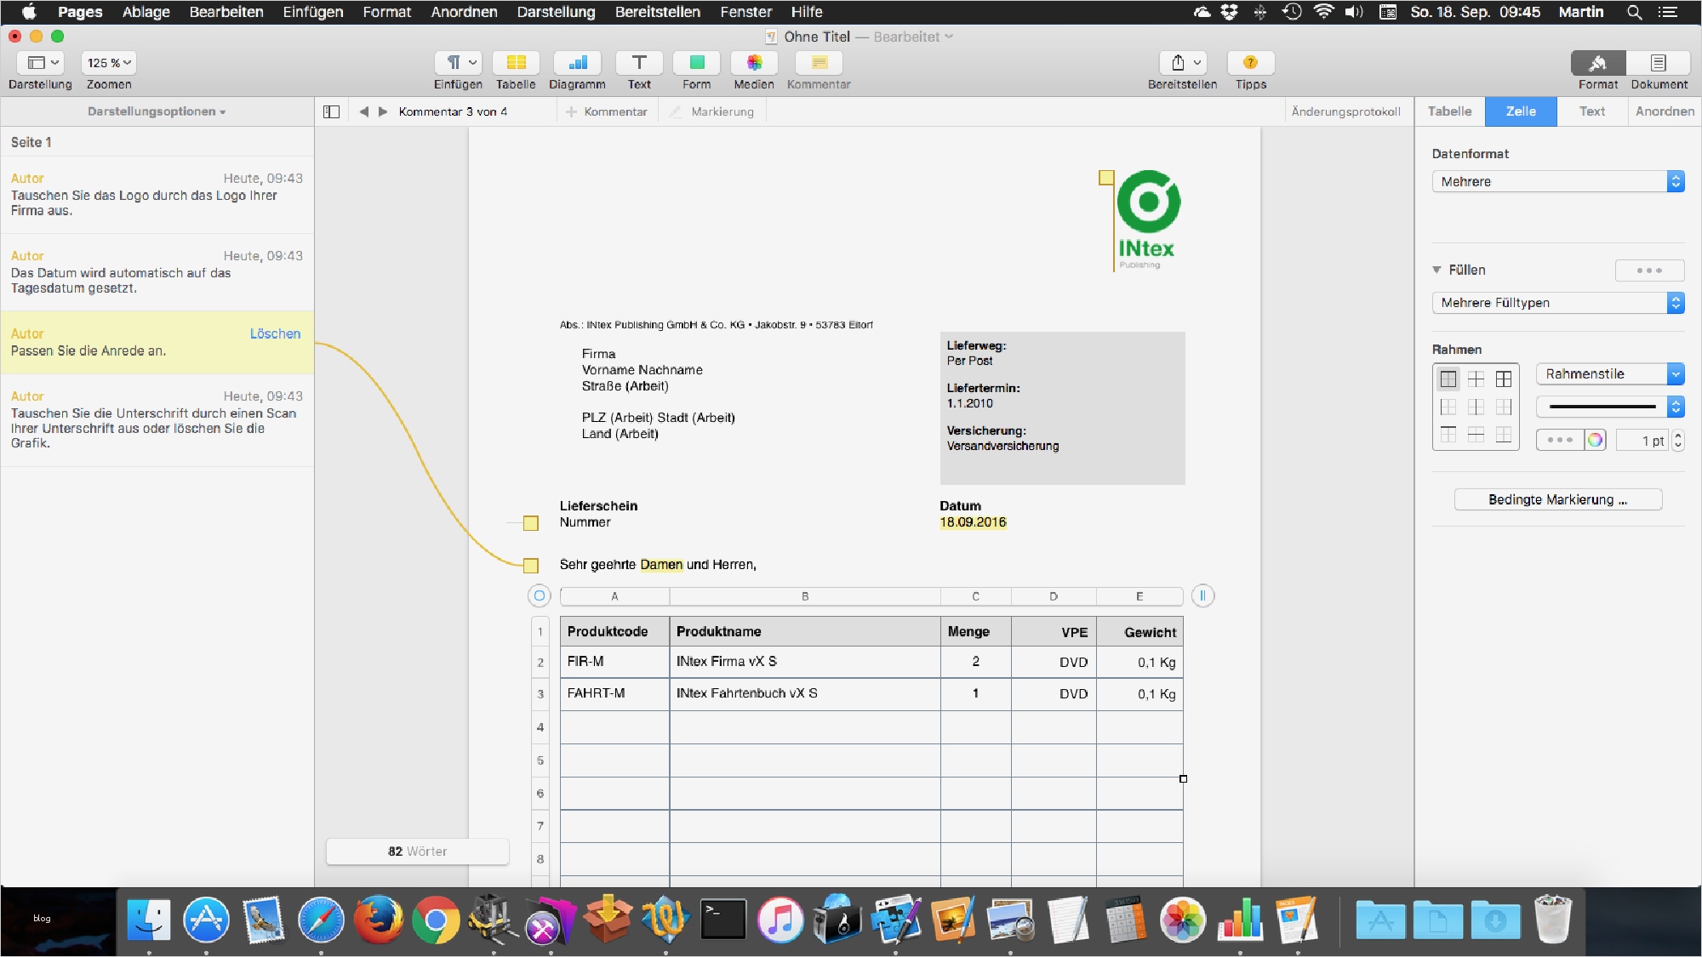Screen dimensions: 1702x957
Task: Click the Bedingte Markierung button
Action: 1557,499
